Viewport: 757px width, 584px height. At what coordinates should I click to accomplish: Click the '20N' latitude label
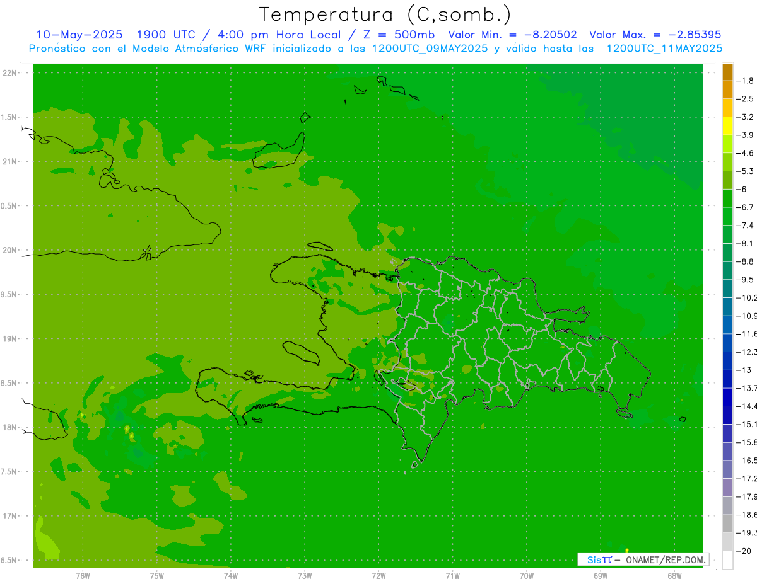coord(9,250)
